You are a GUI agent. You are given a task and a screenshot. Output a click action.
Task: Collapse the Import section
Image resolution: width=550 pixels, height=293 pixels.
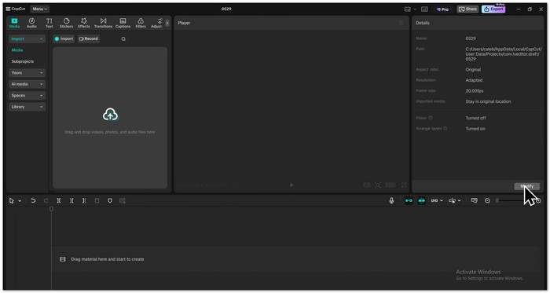pos(27,39)
